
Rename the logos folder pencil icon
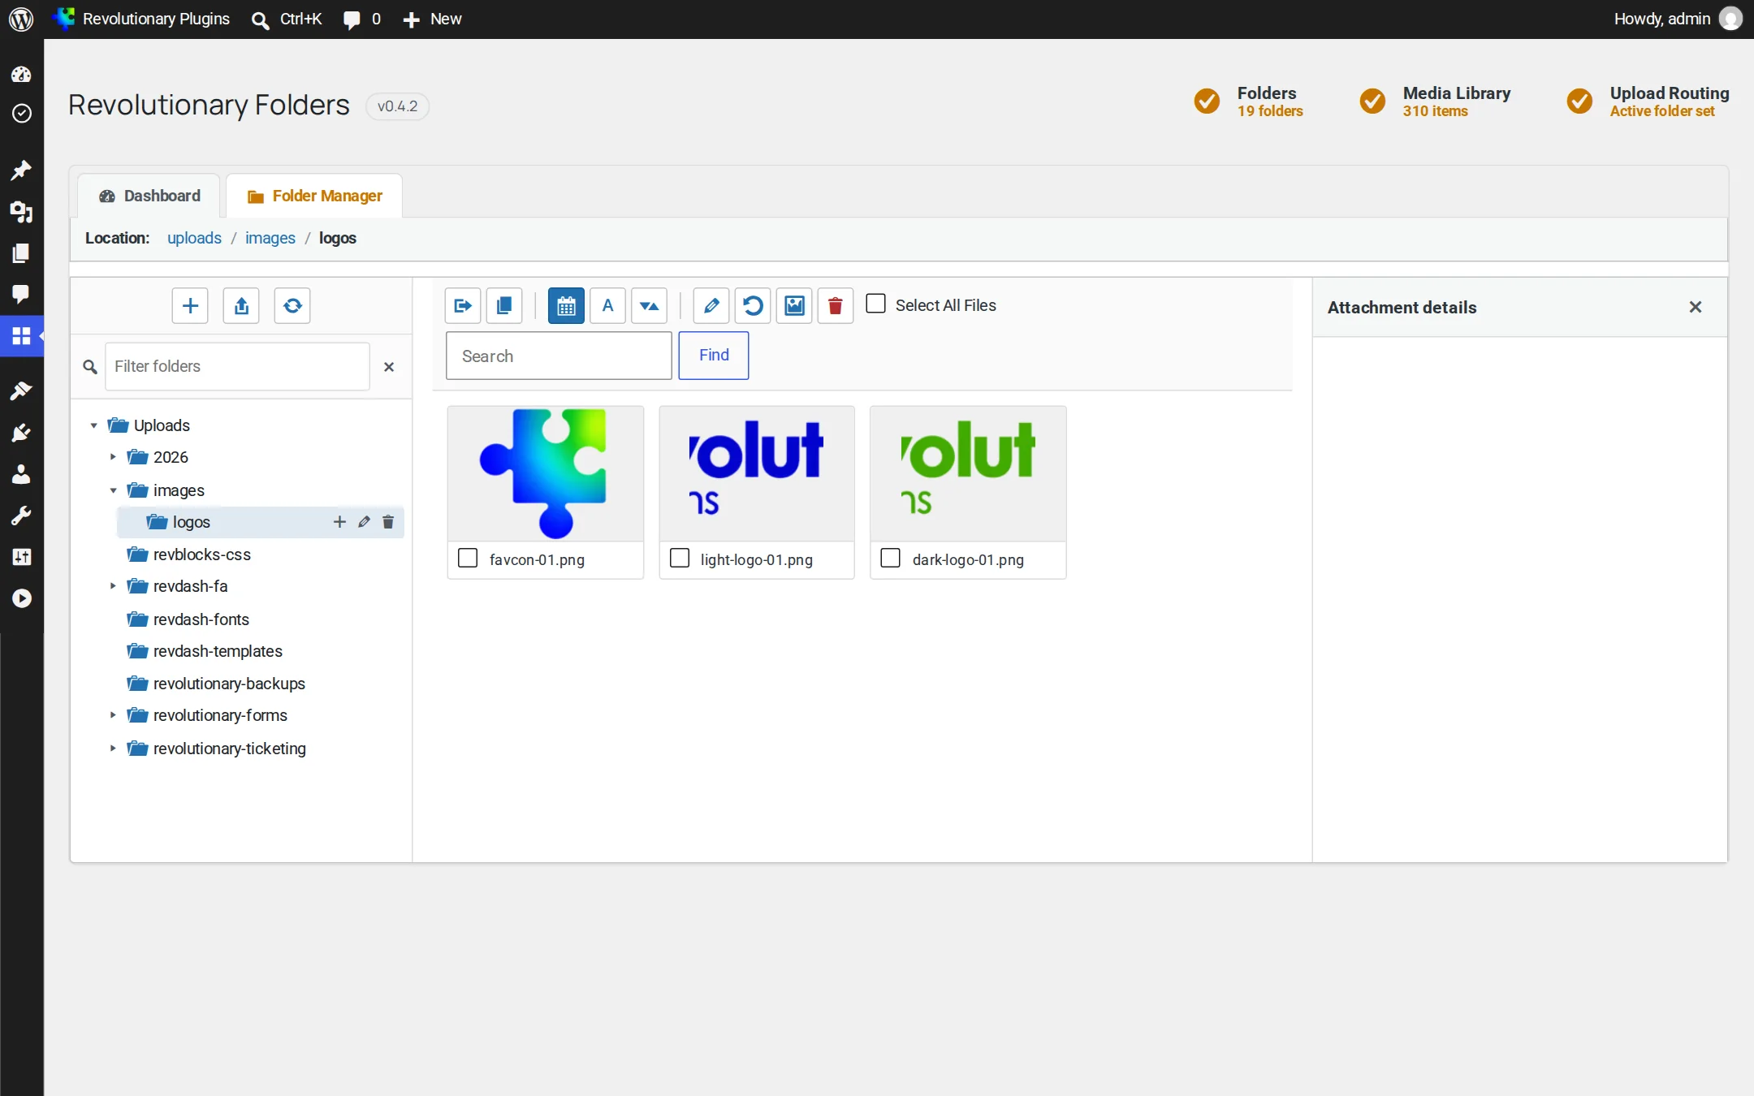pyautogui.click(x=364, y=522)
